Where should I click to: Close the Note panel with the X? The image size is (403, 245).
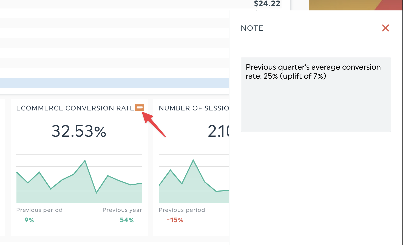pos(385,28)
